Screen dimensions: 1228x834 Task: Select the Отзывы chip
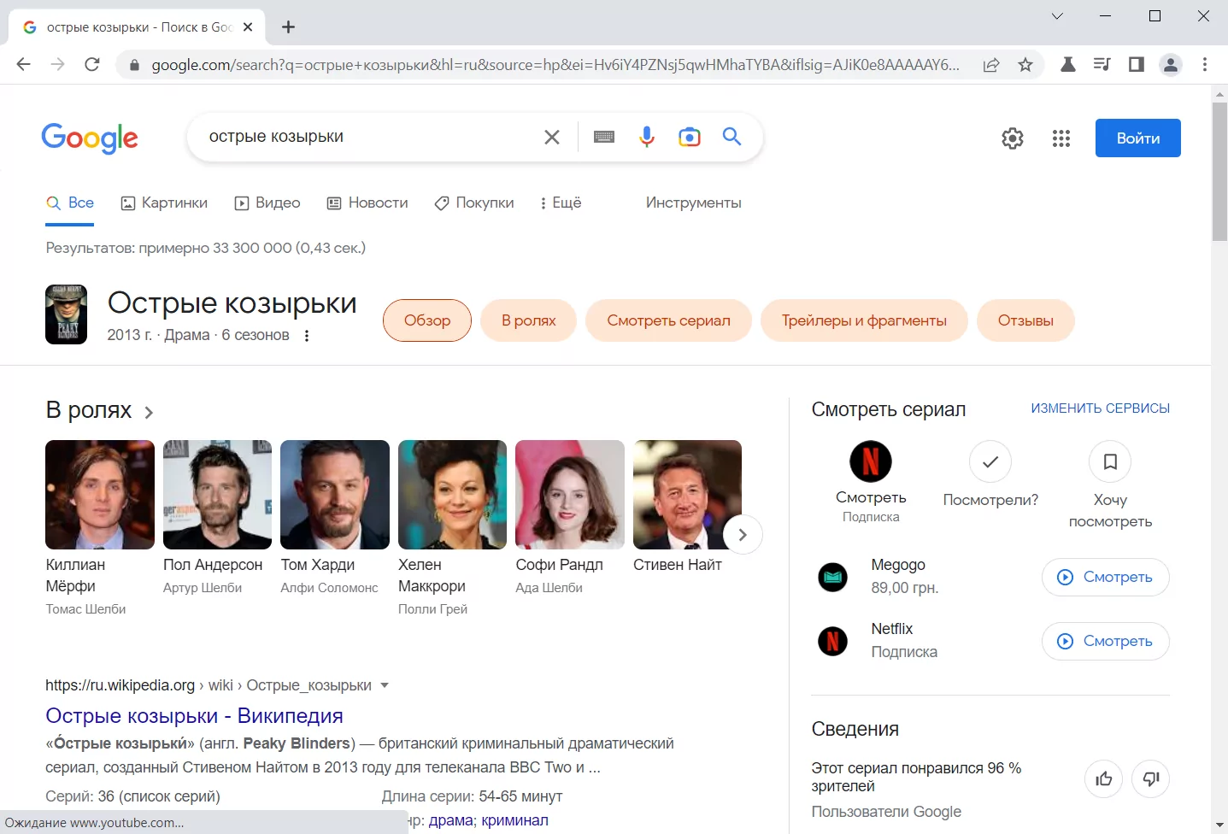click(x=1025, y=320)
